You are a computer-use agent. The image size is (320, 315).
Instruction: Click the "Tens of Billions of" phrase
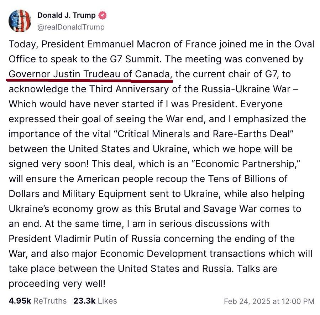coord(247,179)
